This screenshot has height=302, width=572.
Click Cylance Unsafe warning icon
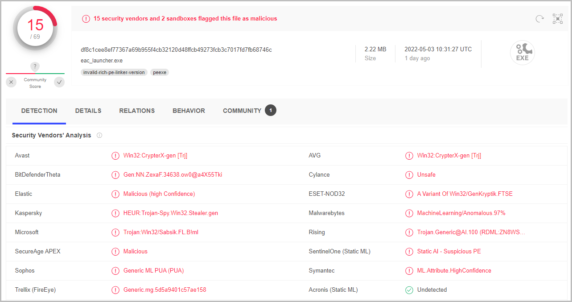409,175
